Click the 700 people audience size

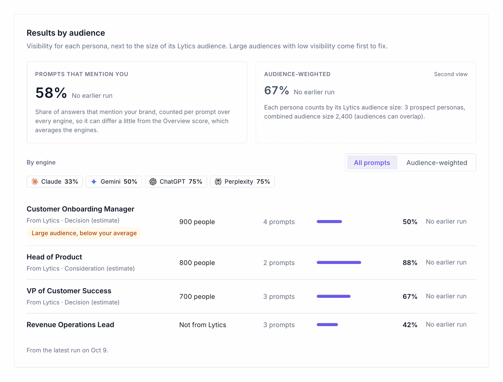pyautogui.click(x=197, y=296)
